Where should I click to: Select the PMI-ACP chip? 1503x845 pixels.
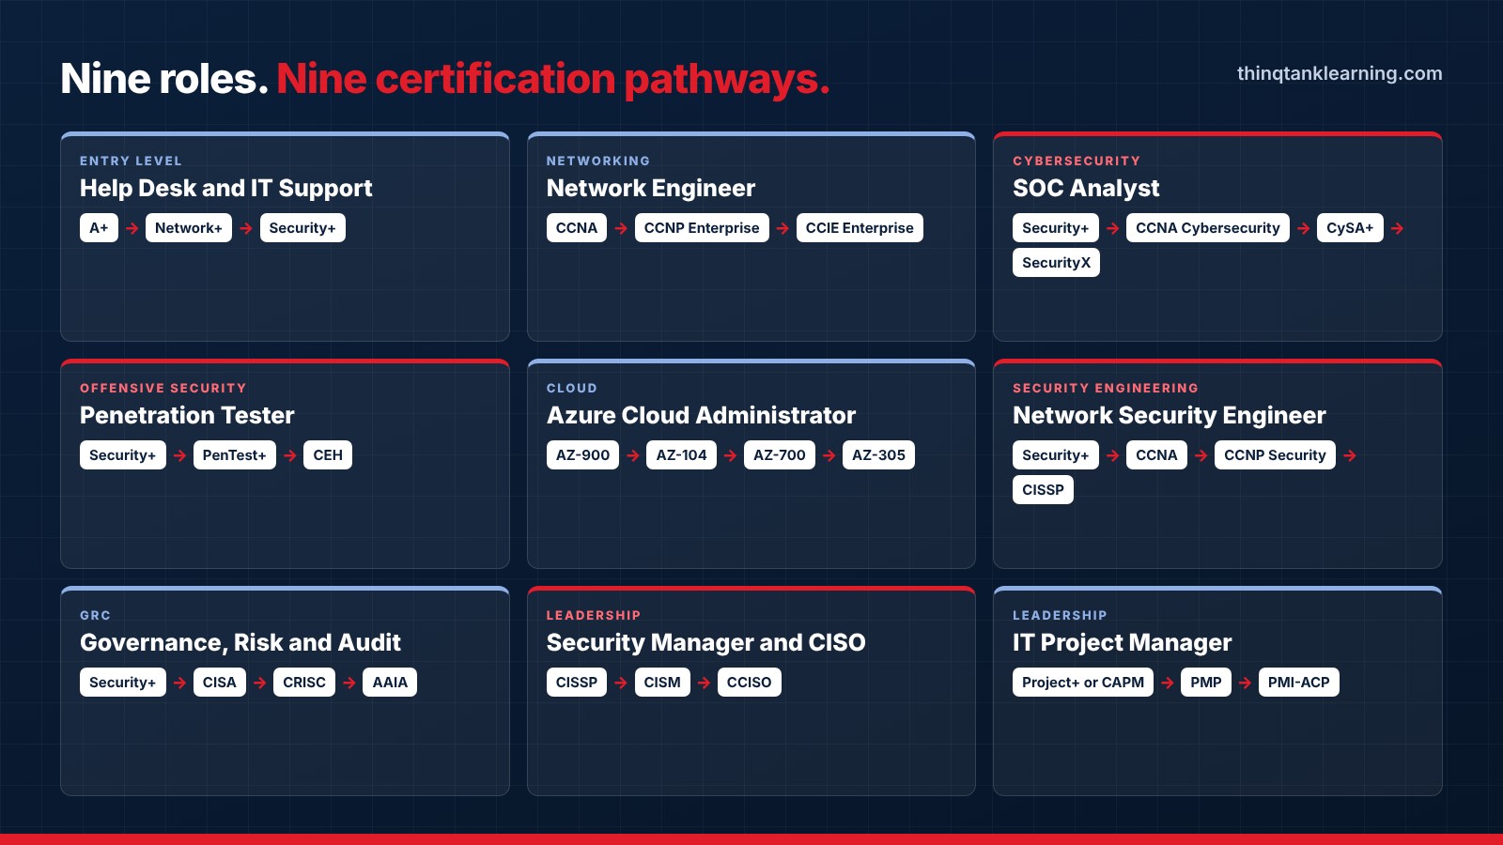tap(1299, 683)
